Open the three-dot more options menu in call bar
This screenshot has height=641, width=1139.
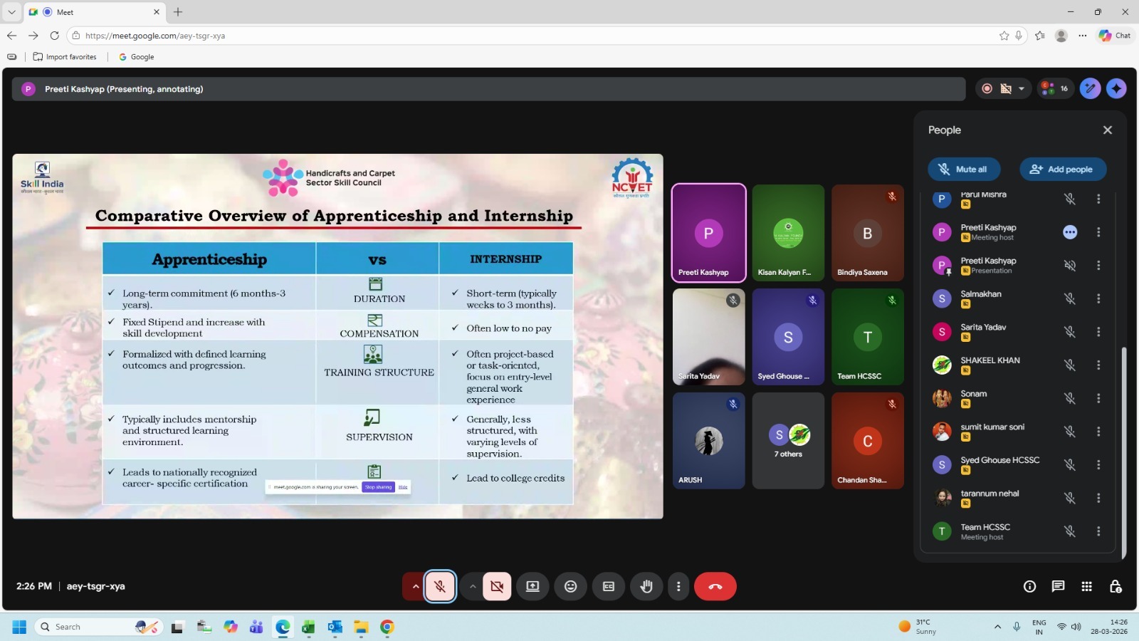[x=678, y=586]
